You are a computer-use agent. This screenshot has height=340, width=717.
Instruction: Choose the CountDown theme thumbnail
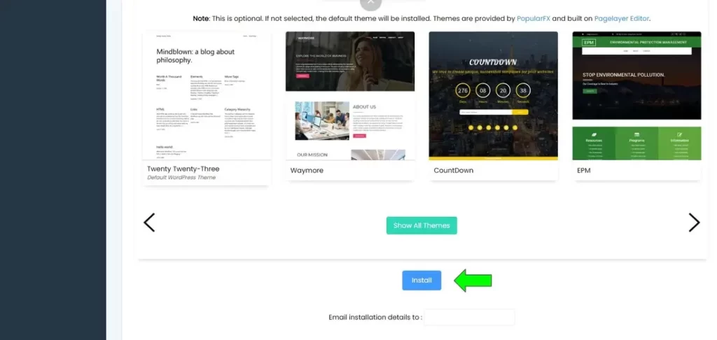493,95
